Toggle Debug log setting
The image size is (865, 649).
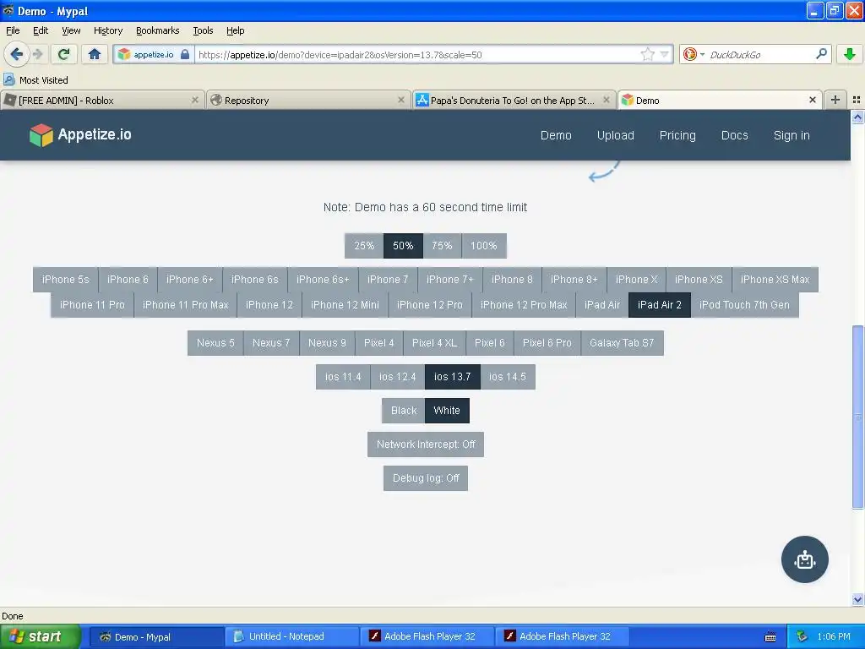(426, 478)
